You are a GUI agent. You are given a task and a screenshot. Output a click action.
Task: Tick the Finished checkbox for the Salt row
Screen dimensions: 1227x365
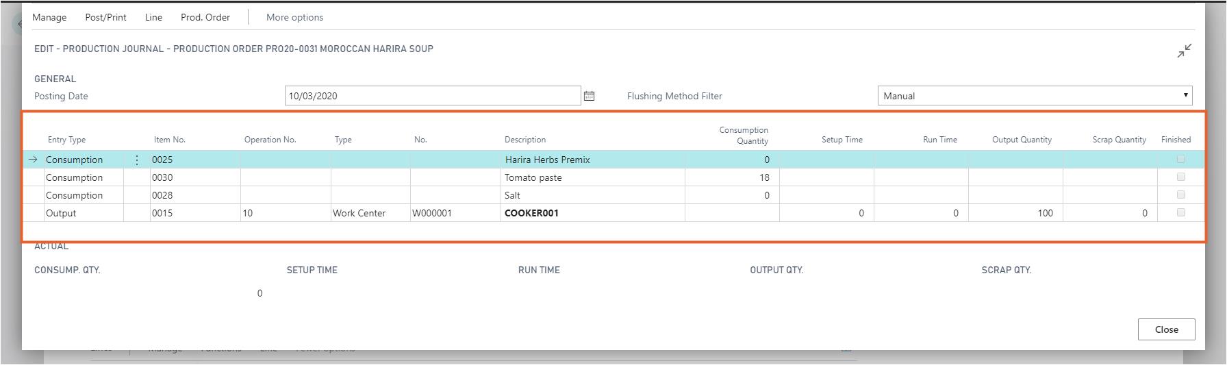click(1180, 194)
